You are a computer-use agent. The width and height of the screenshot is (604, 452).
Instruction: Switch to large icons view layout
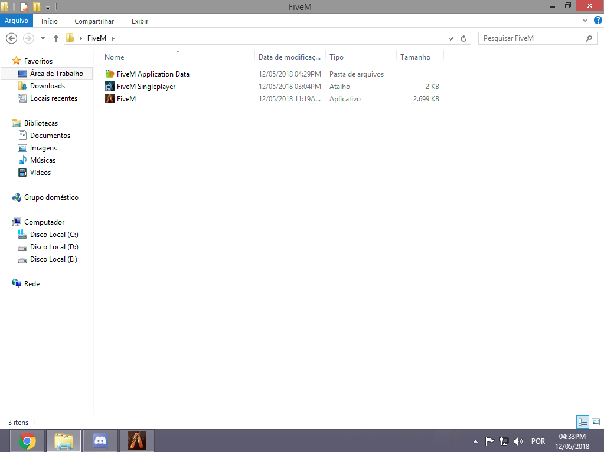point(595,422)
